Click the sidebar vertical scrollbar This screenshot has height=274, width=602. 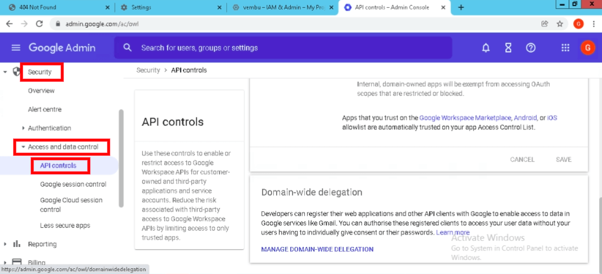click(121, 158)
